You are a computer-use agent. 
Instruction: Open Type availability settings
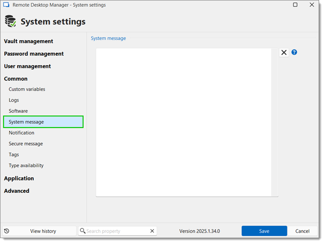[x=26, y=166]
